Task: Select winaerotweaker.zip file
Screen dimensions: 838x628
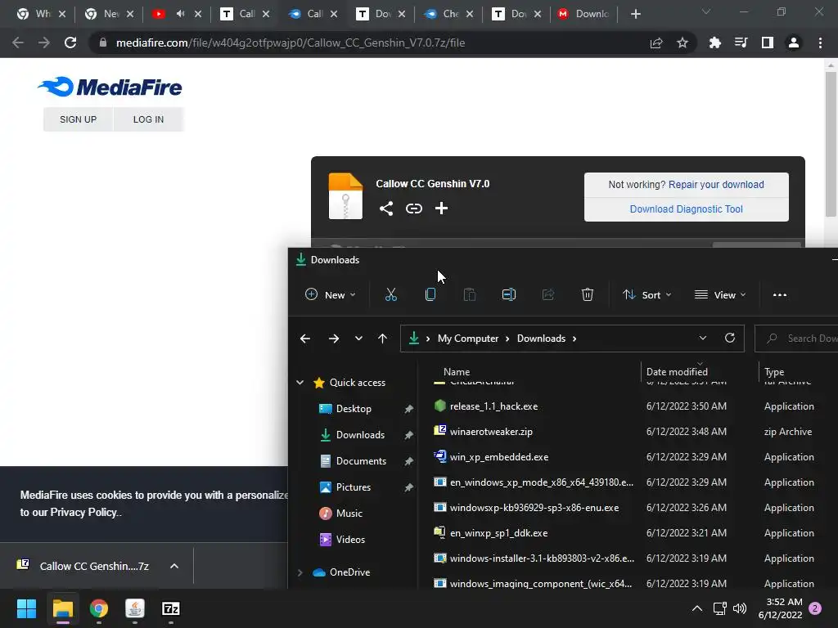Action: [491, 432]
